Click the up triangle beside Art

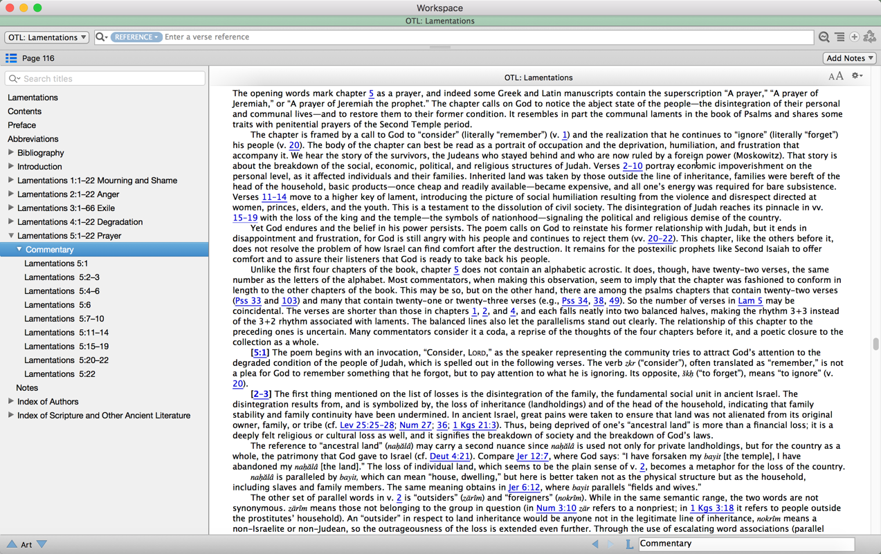(x=11, y=544)
